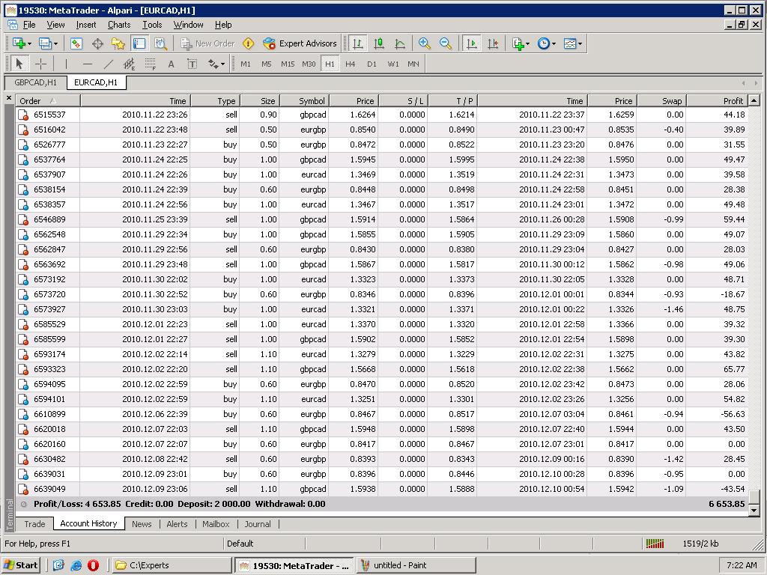Expand the new chart dropdown arrow
767x575 pixels.
coord(28,43)
